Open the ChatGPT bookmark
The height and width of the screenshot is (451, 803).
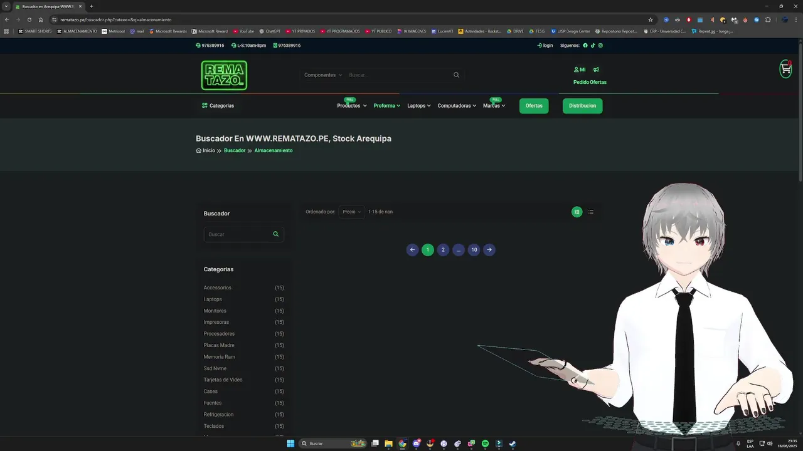coord(270,31)
